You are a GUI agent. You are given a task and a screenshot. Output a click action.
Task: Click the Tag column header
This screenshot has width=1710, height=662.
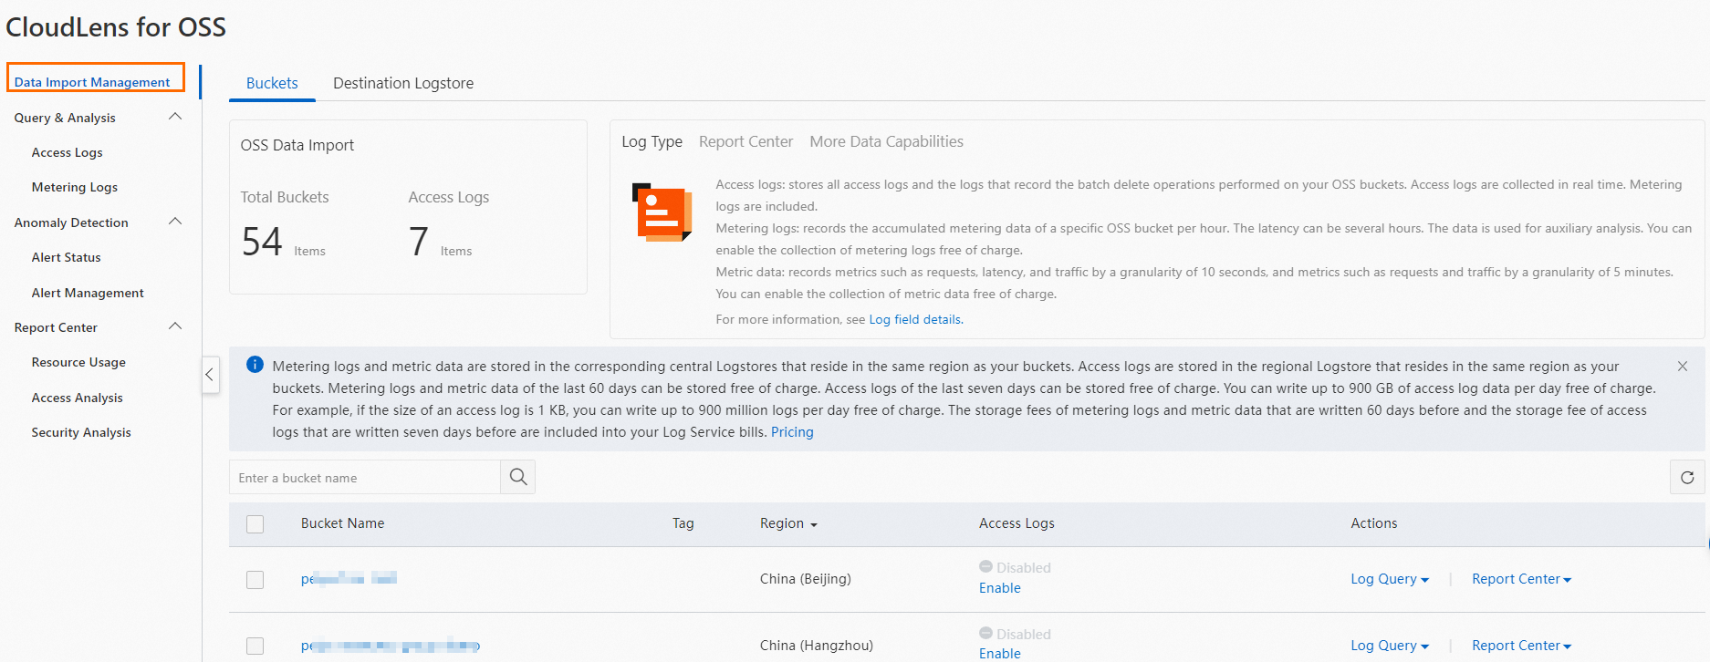(x=683, y=523)
